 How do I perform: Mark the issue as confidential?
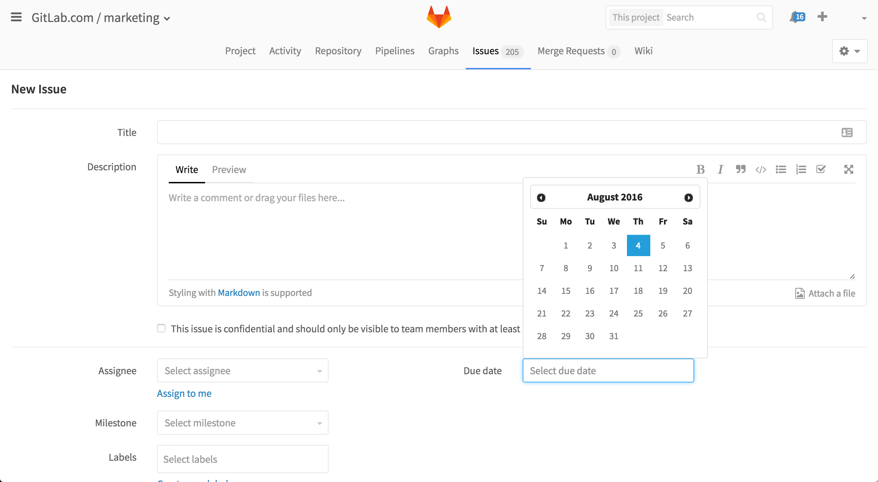[x=161, y=328]
